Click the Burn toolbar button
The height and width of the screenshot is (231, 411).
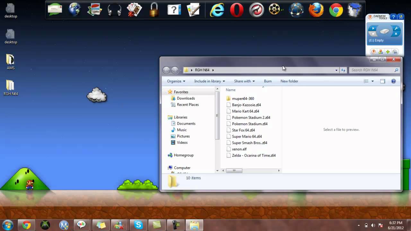[268, 81]
